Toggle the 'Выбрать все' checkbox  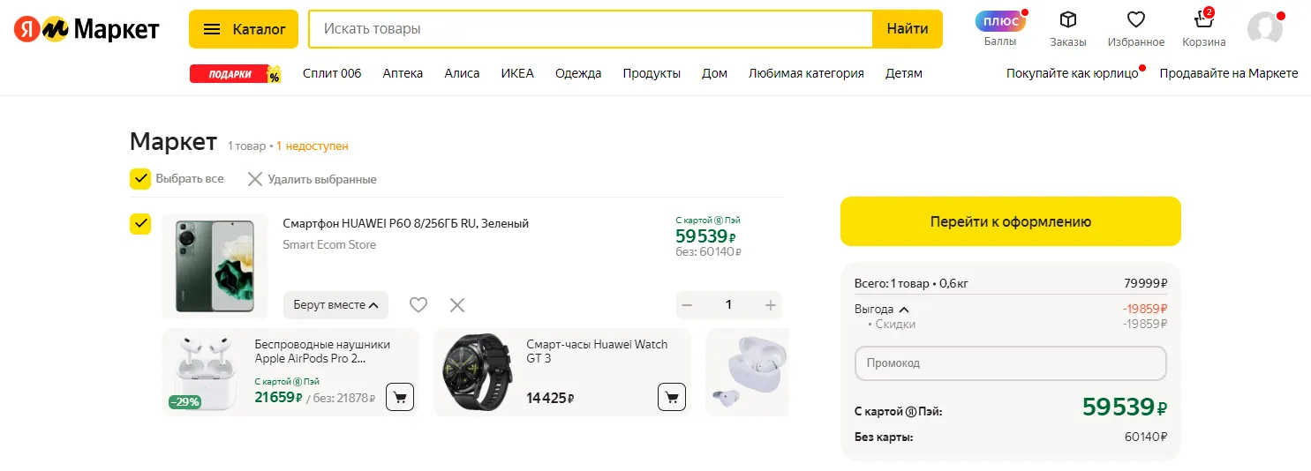click(140, 179)
